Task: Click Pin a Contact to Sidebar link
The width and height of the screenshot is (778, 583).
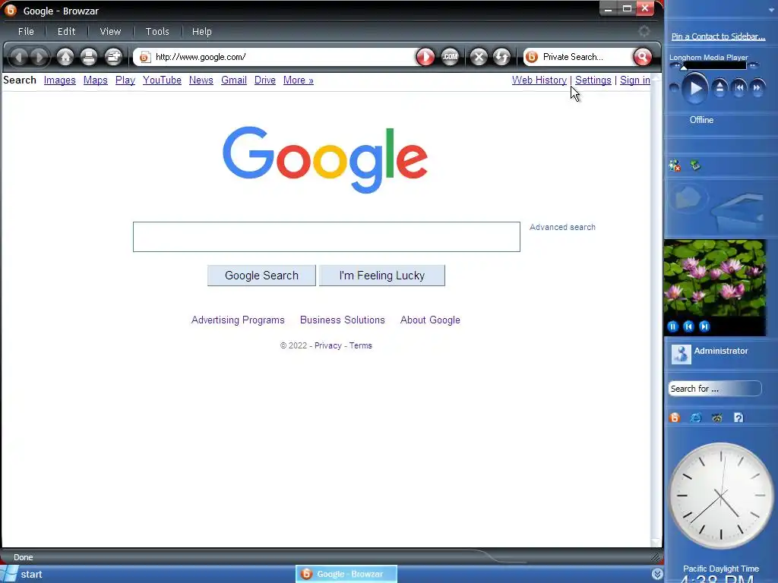Action: [718, 36]
